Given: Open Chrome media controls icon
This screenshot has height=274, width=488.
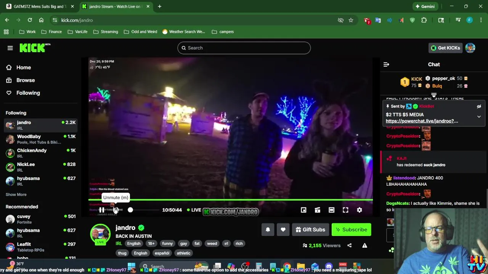Looking at the screenshot, I should pos(458,20).
